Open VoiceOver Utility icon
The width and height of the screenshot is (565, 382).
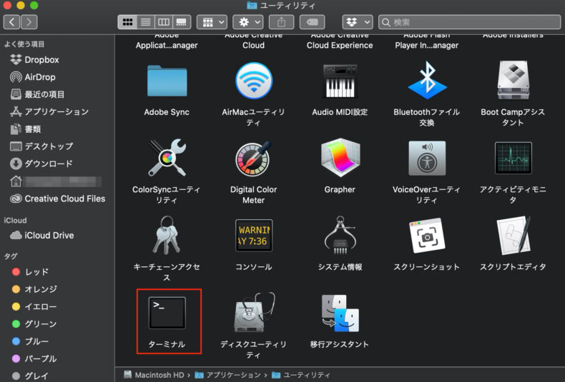(x=427, y=159)
